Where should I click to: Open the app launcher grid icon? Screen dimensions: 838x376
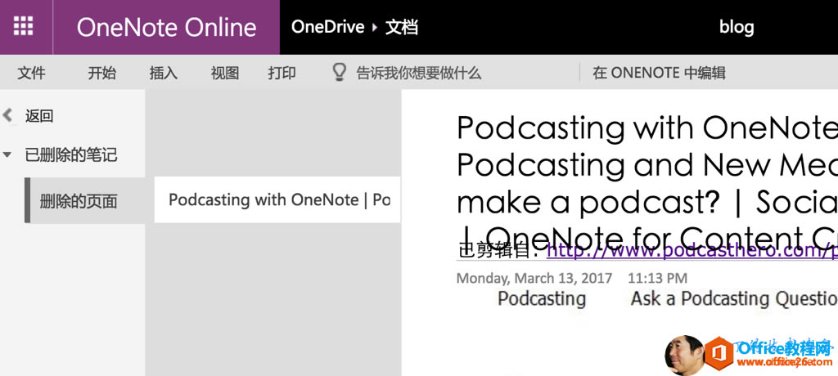23,26
